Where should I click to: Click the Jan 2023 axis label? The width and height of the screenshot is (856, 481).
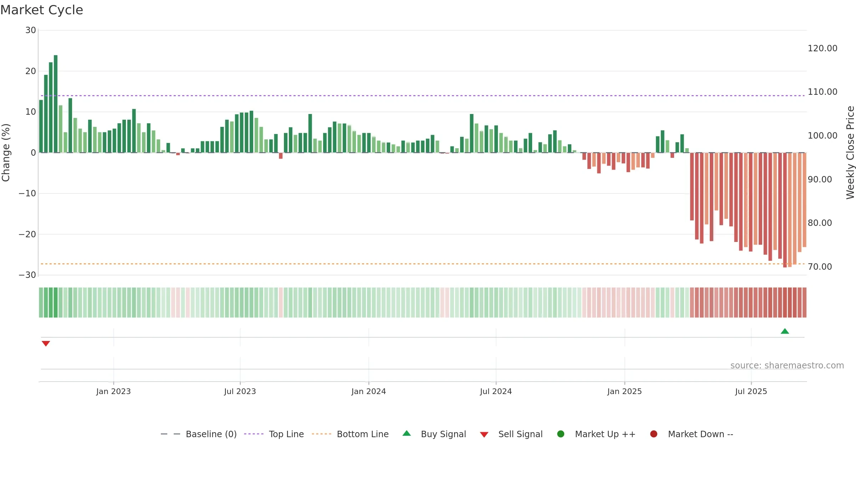click(113, 391)
